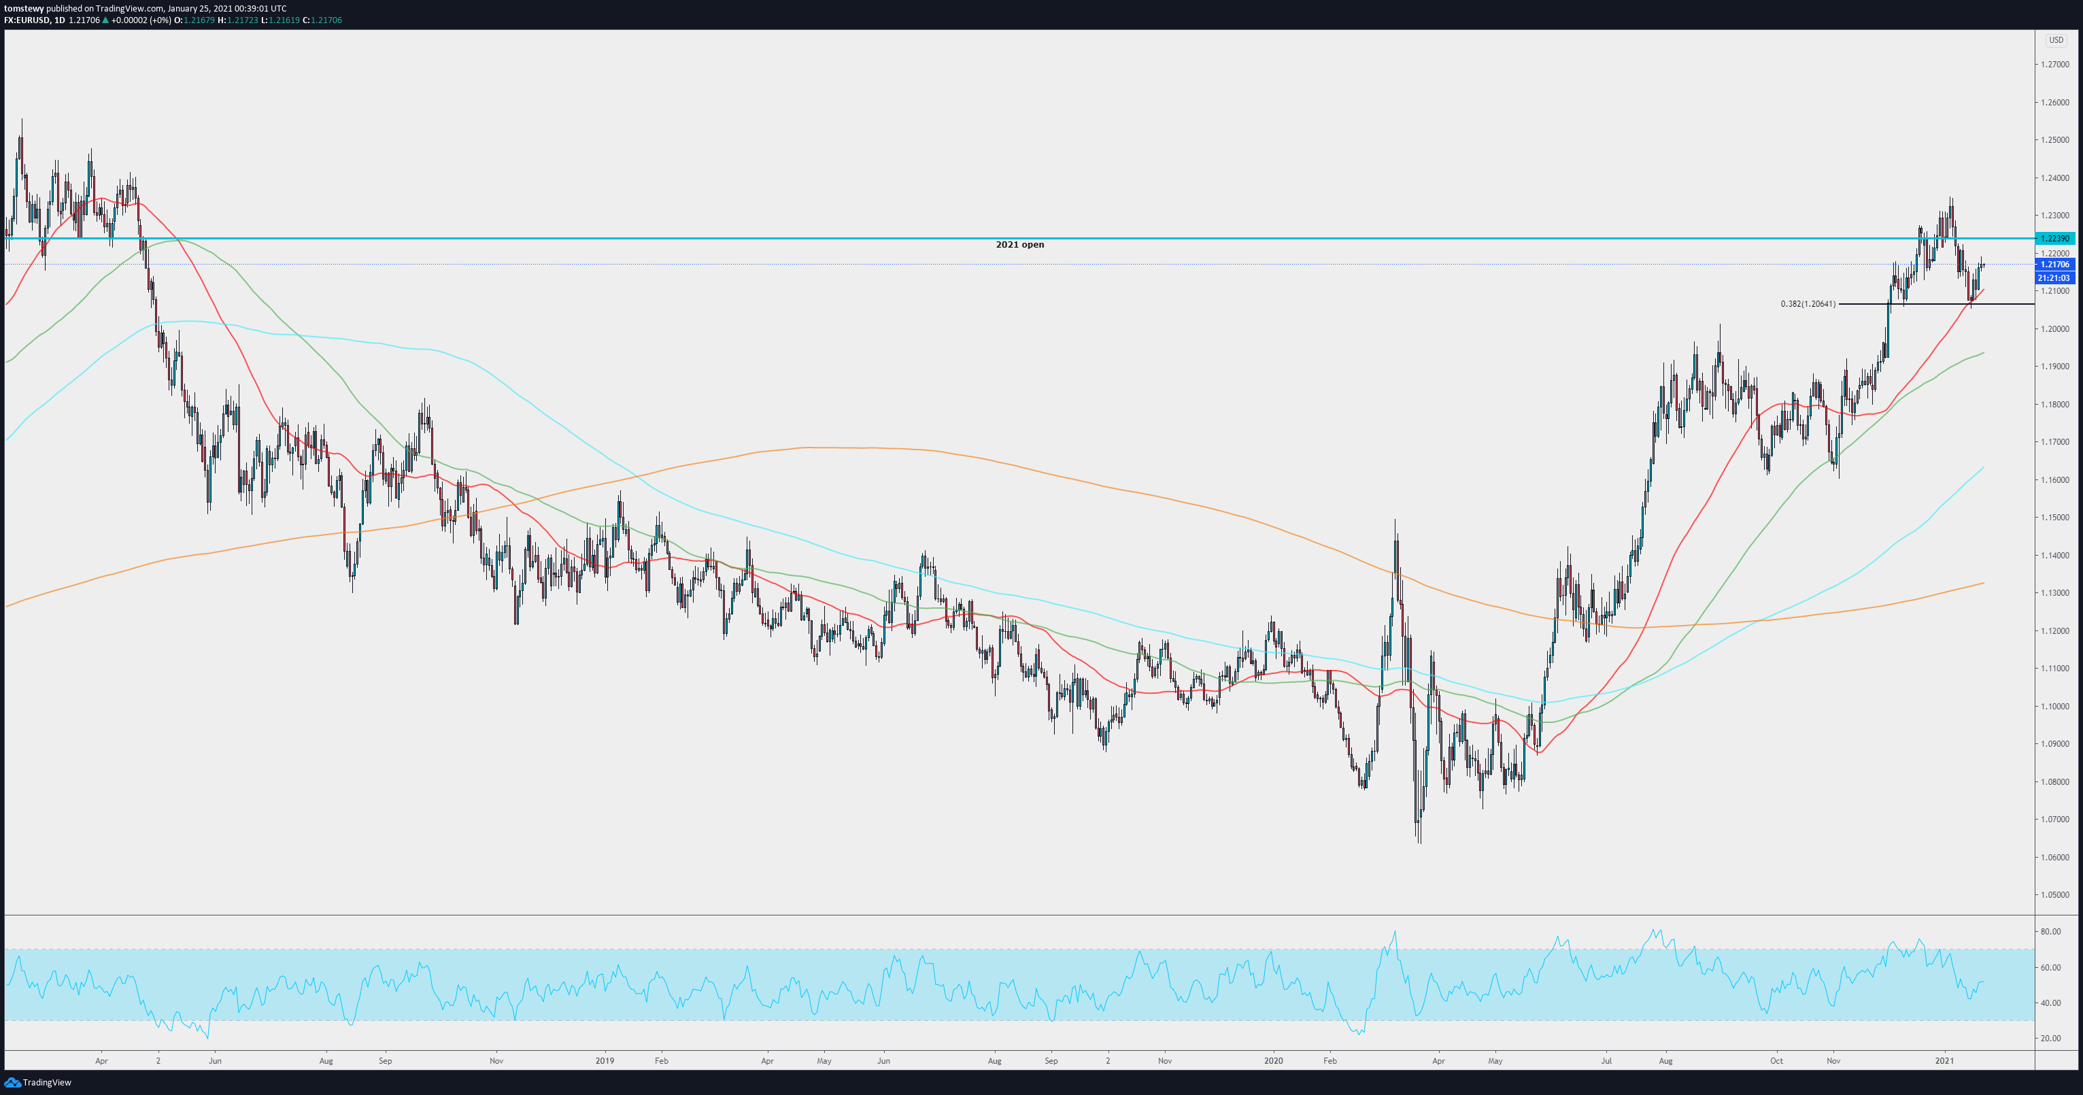The image size is (2083, 1095).
Task: Click the 1.24000 price axis label
Action: [2054, 178]
